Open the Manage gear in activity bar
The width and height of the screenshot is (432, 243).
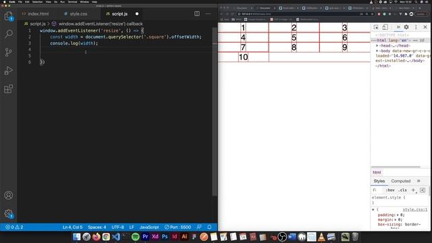pyautogui.click(x=9, y=213)
